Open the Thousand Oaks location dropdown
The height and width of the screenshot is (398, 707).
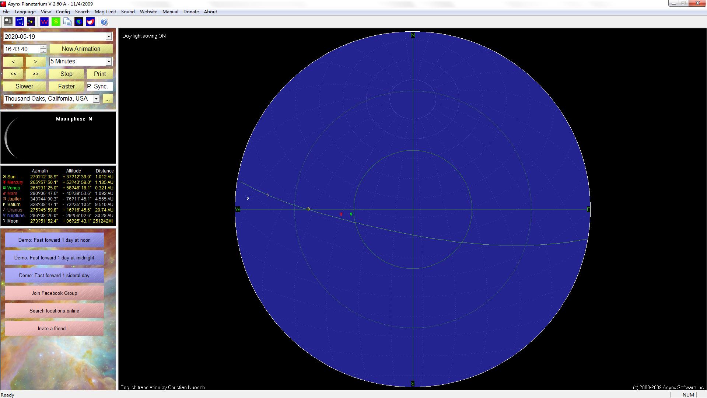96,99
